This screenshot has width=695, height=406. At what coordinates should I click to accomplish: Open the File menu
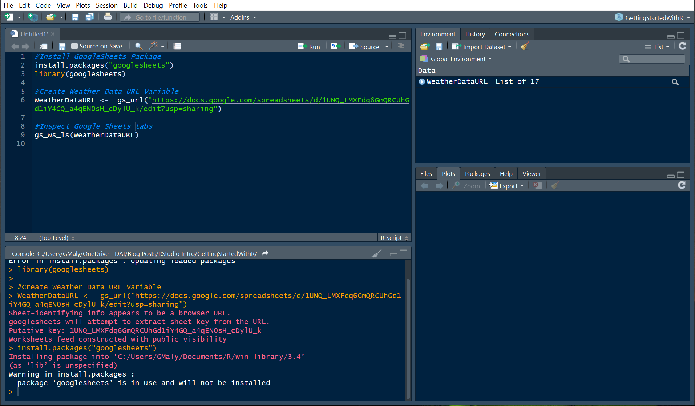[x=8, y=5]
